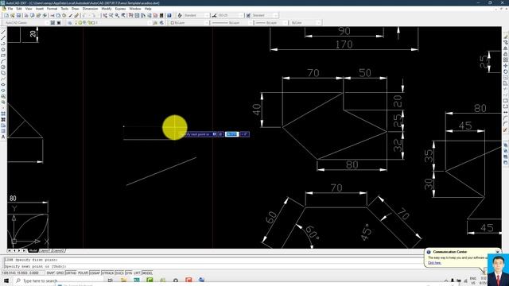Click the Open file icon

pos(13,16)
